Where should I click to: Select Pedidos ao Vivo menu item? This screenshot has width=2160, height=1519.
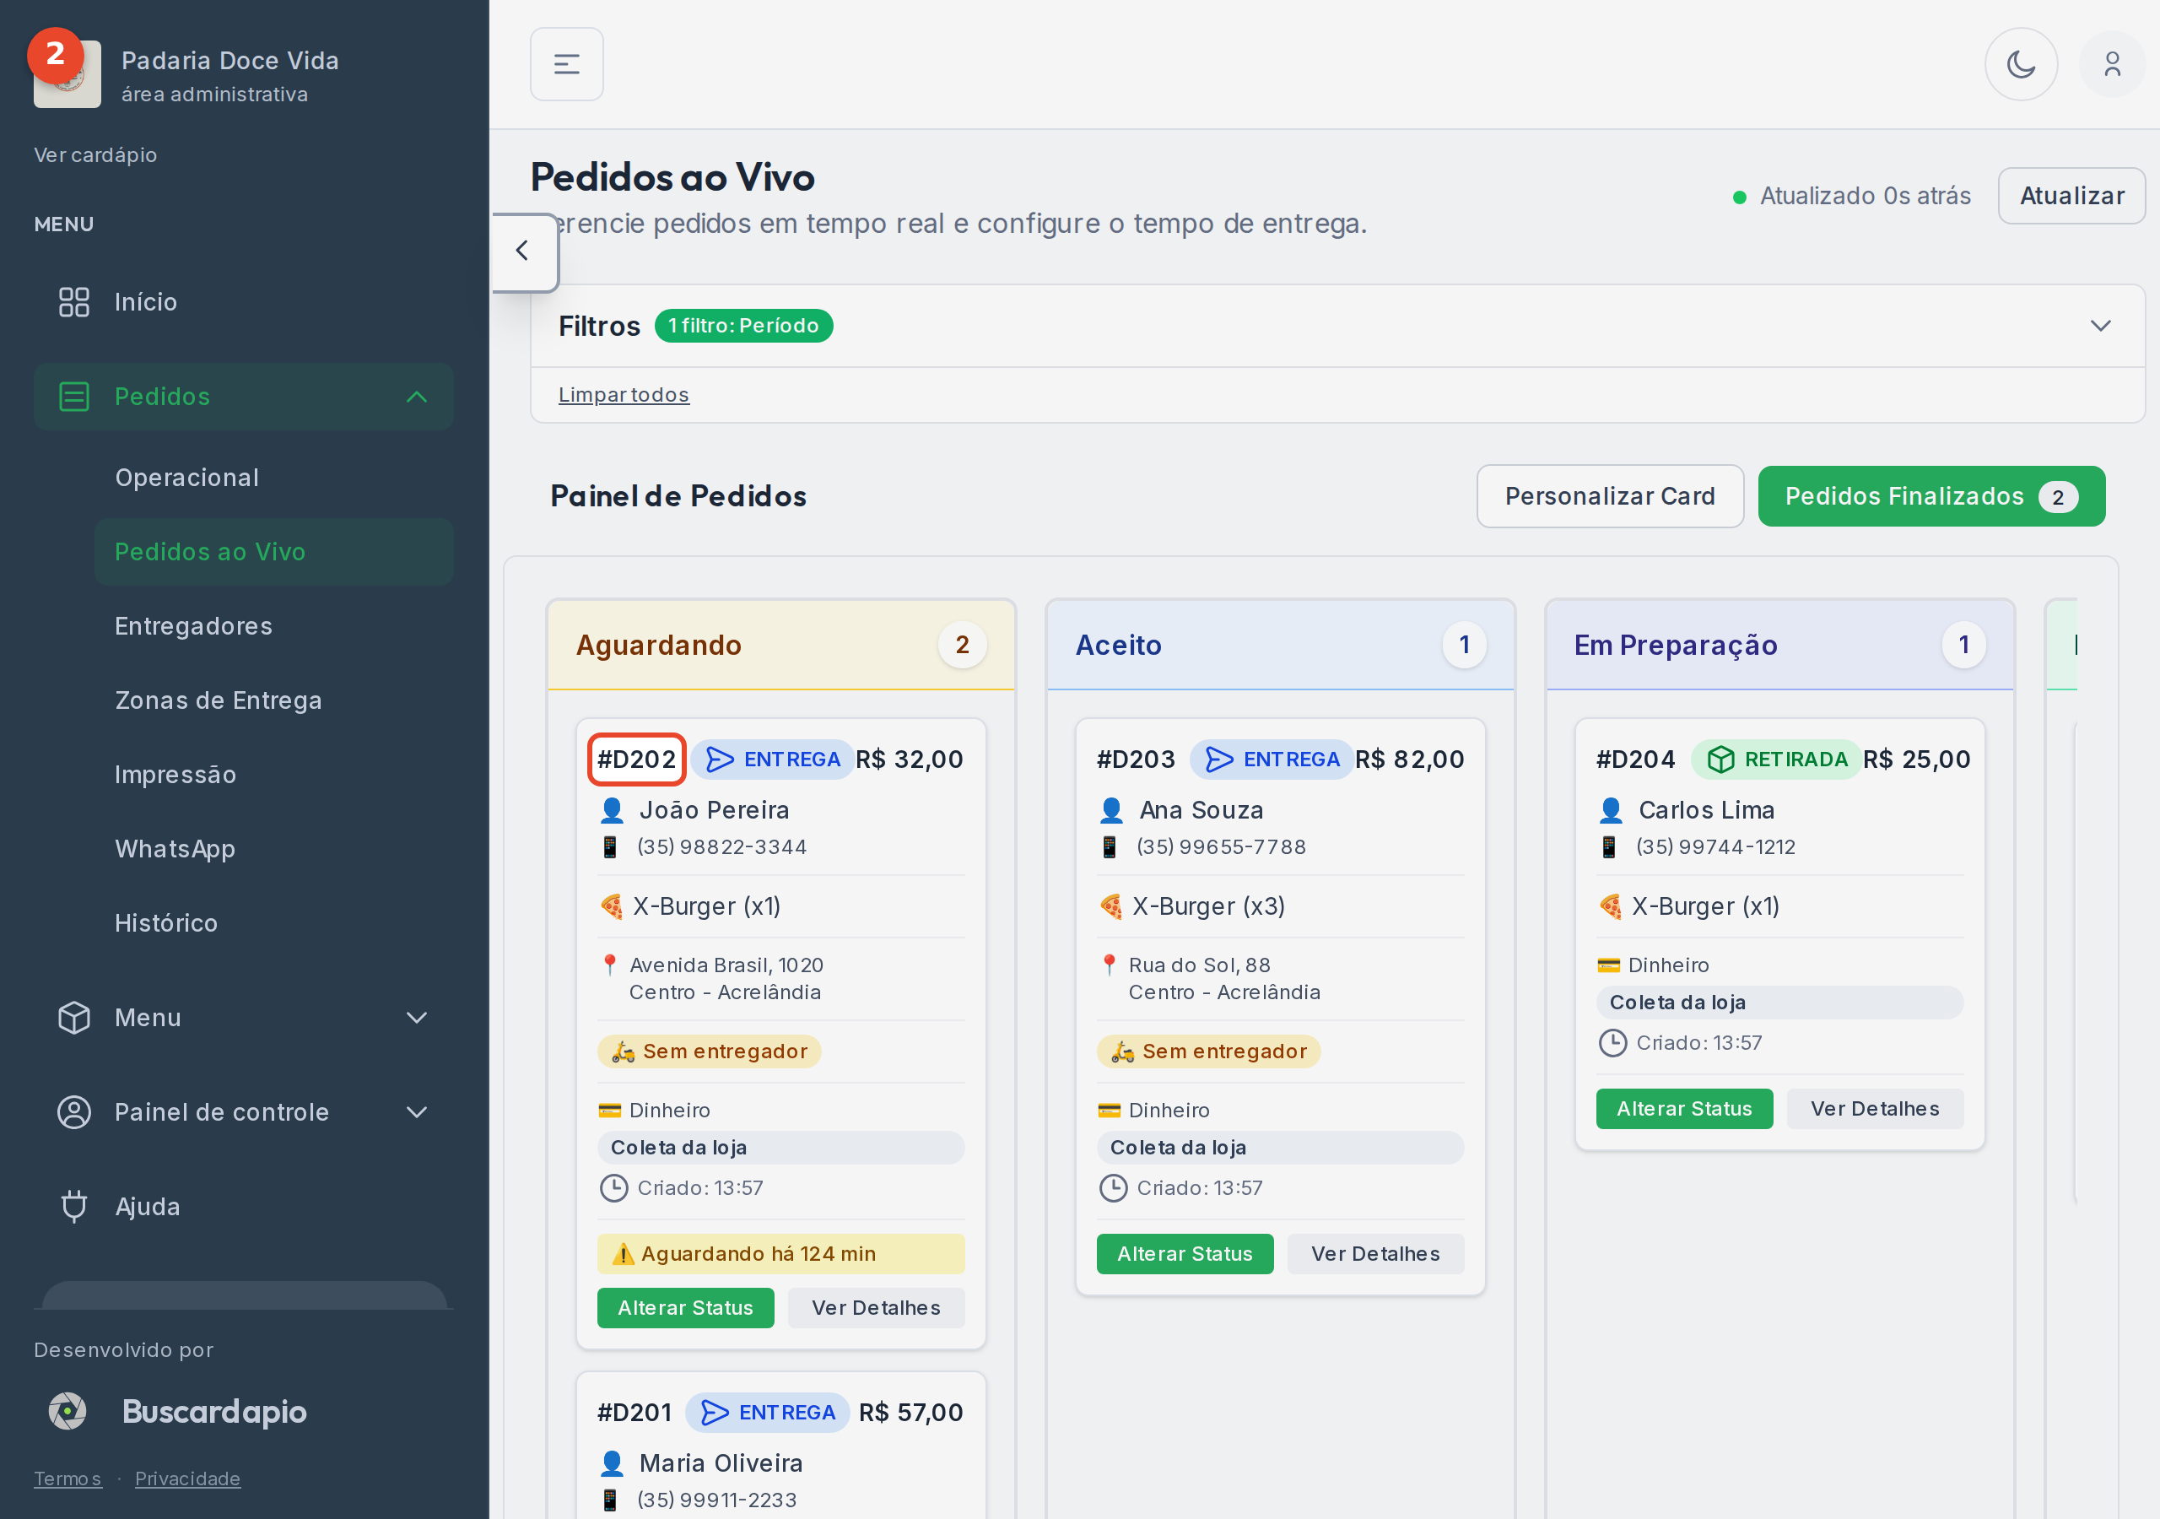click(x=273, y=552)
